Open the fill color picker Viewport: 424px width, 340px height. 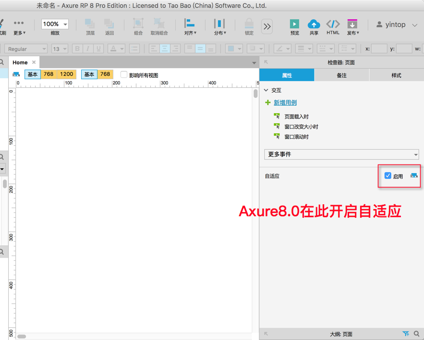click(x=234, y=49)
